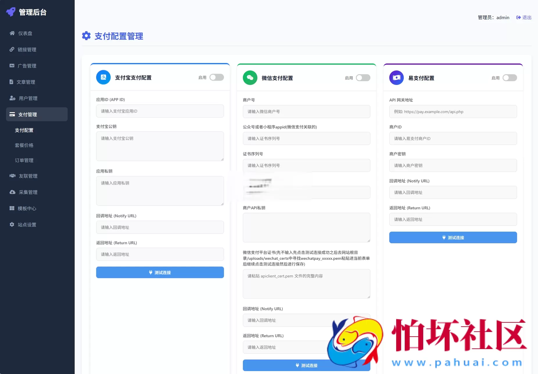Click the 仪表盘 home icon in sidebar
Screen dimensions: 538x374
pyautogui.click(x=12, y=33)
